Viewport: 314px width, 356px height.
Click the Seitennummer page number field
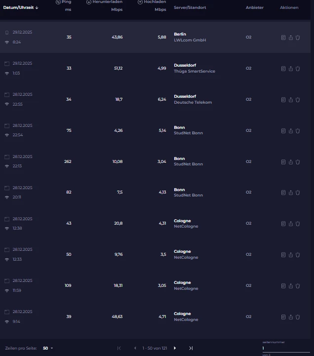[x=279, y=348]
